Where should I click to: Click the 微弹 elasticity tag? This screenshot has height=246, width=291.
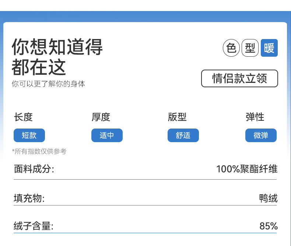pyautogui.click(x=261, y=135)
